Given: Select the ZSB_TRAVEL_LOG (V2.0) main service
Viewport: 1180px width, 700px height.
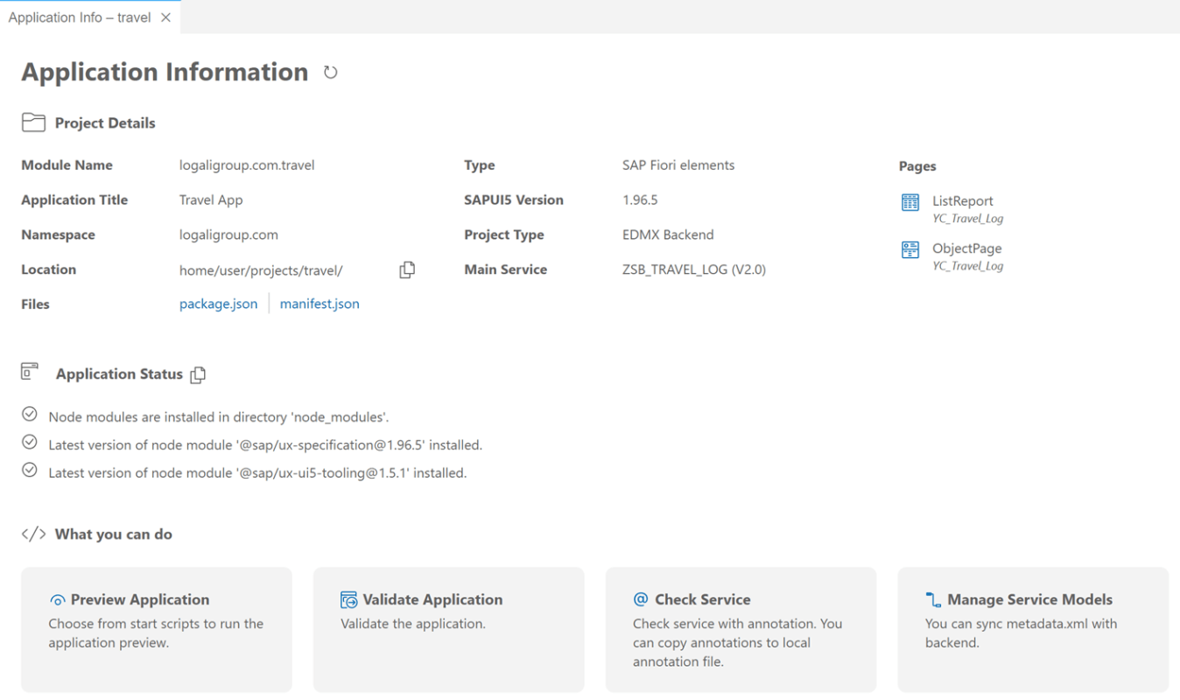Looking at the screenshot, I should (x=694, y=270).
